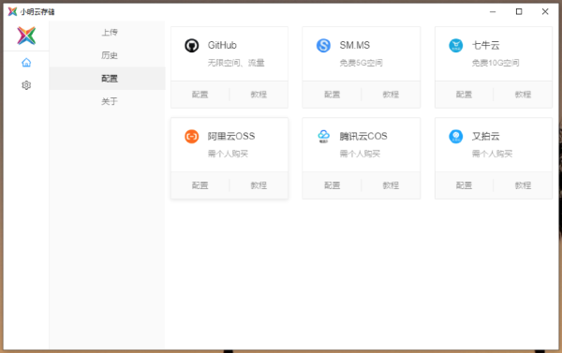562x353 pixels.
Task: Open 教程 under 腾讯云COS card
Action: pyautogui.click(x=391, y=185)
